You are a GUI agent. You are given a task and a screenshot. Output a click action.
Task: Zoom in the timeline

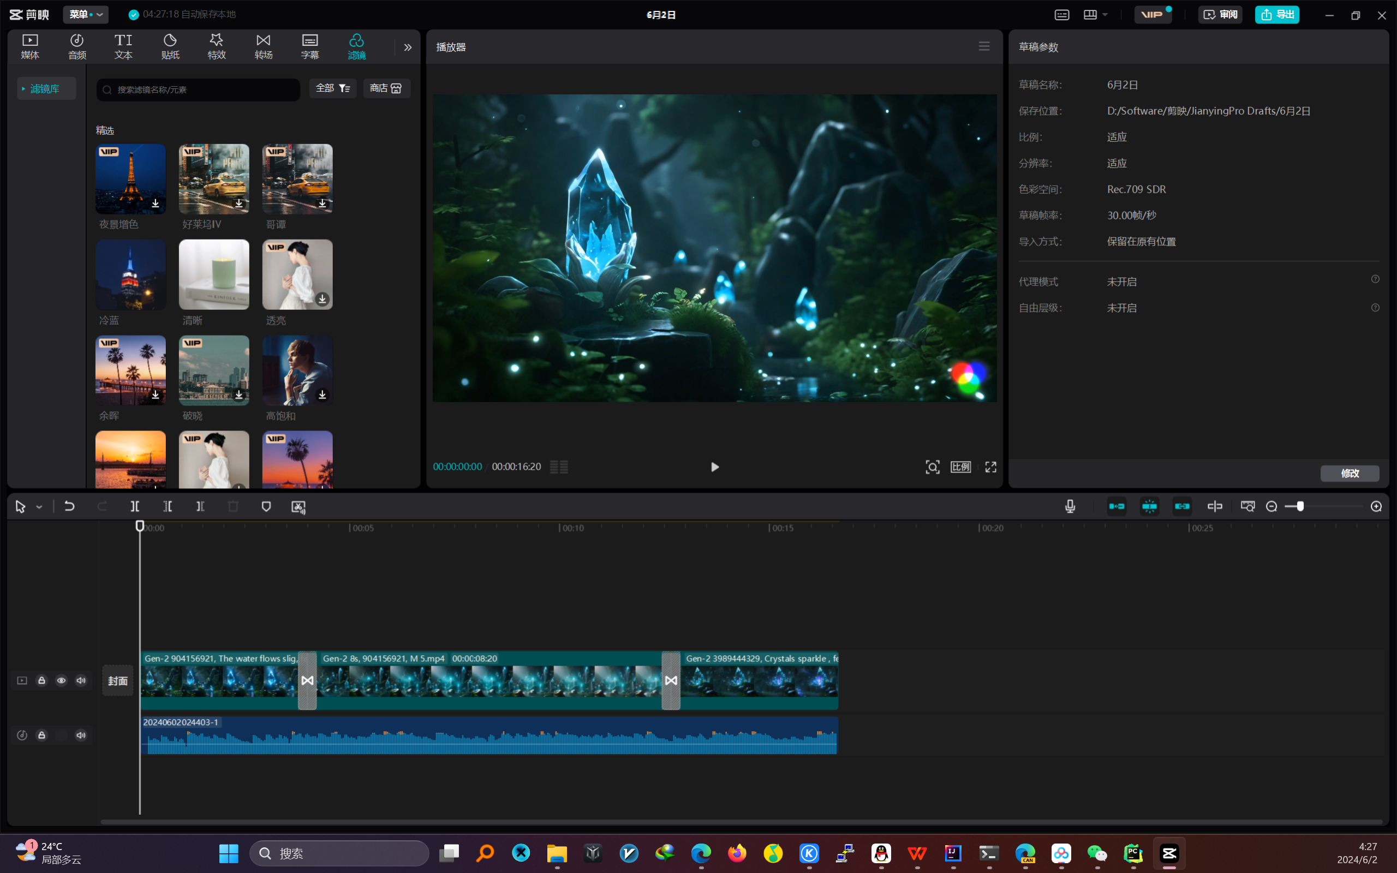click(x=1376, y=506)
